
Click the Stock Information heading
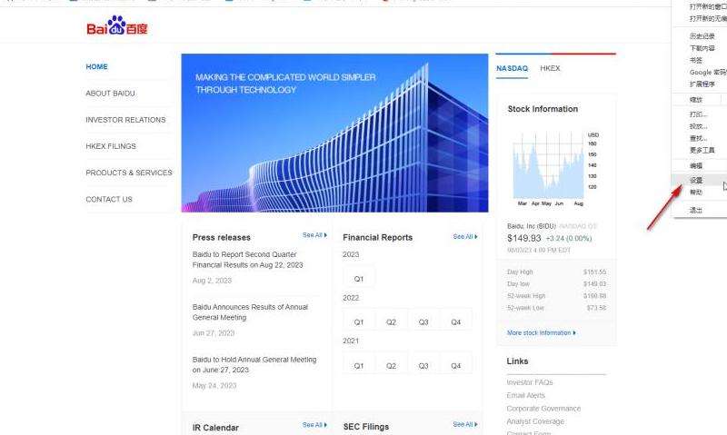[543, 109]
